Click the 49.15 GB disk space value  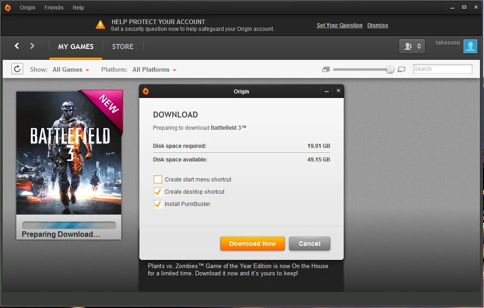pos(319,159)
